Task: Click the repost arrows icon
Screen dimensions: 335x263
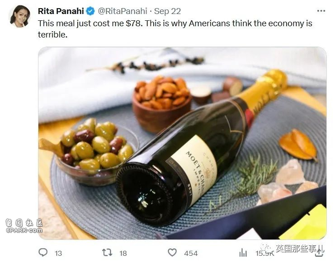Action: 108,253
